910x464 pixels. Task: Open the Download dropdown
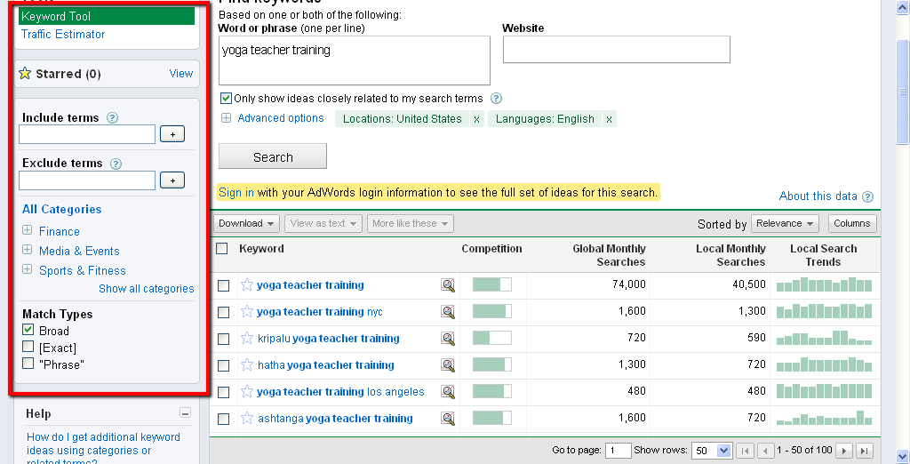point(247,223)
